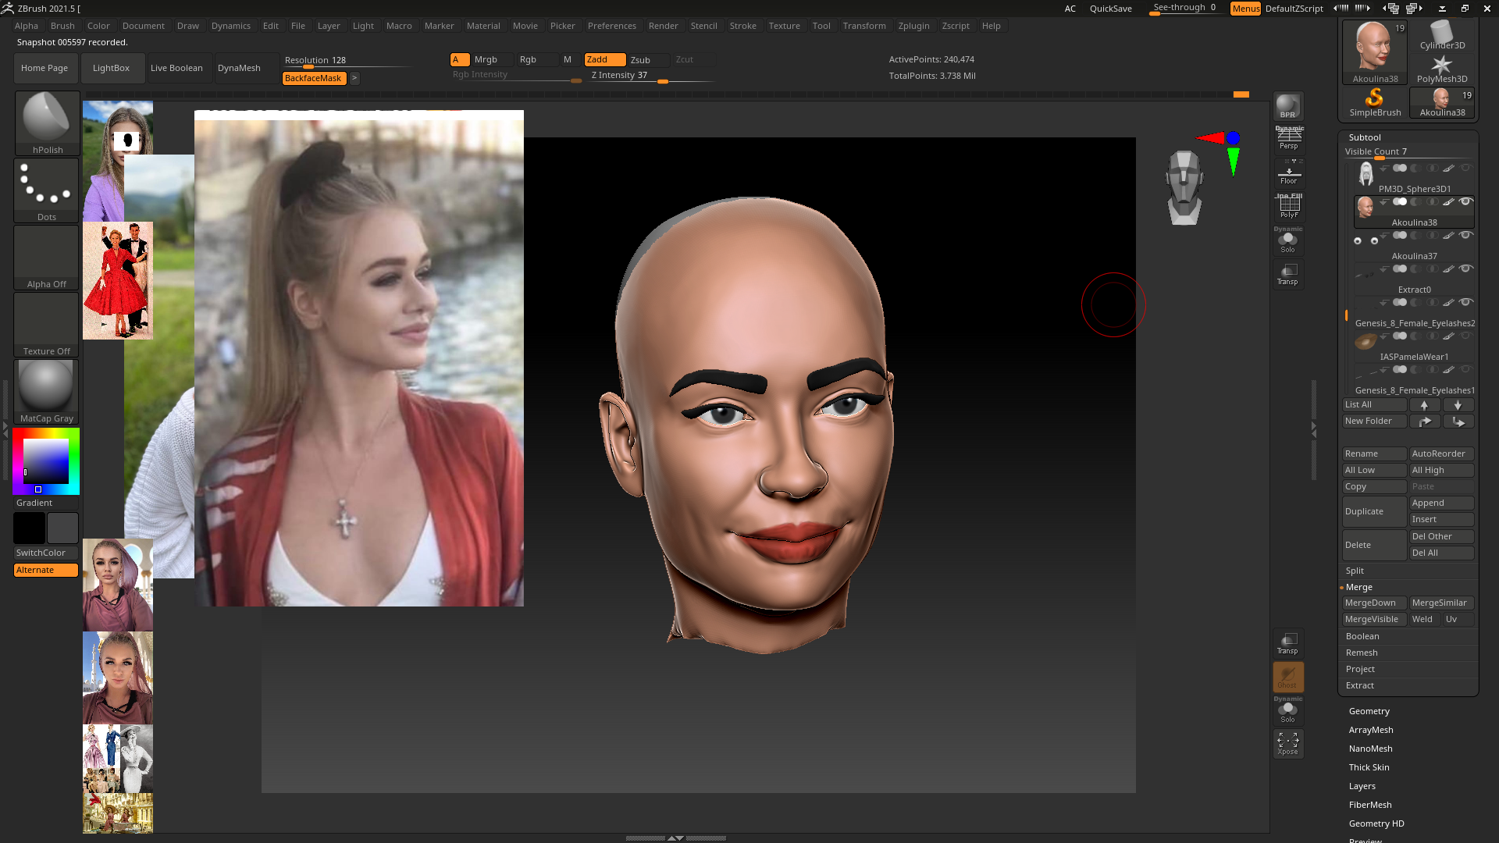Screen dimensions: 1499x843
Task: Click the curved right-arrow next to New Folder
Action: coord(1424,421)
